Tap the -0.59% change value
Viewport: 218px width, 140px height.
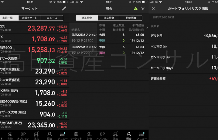tap(62, 63)
